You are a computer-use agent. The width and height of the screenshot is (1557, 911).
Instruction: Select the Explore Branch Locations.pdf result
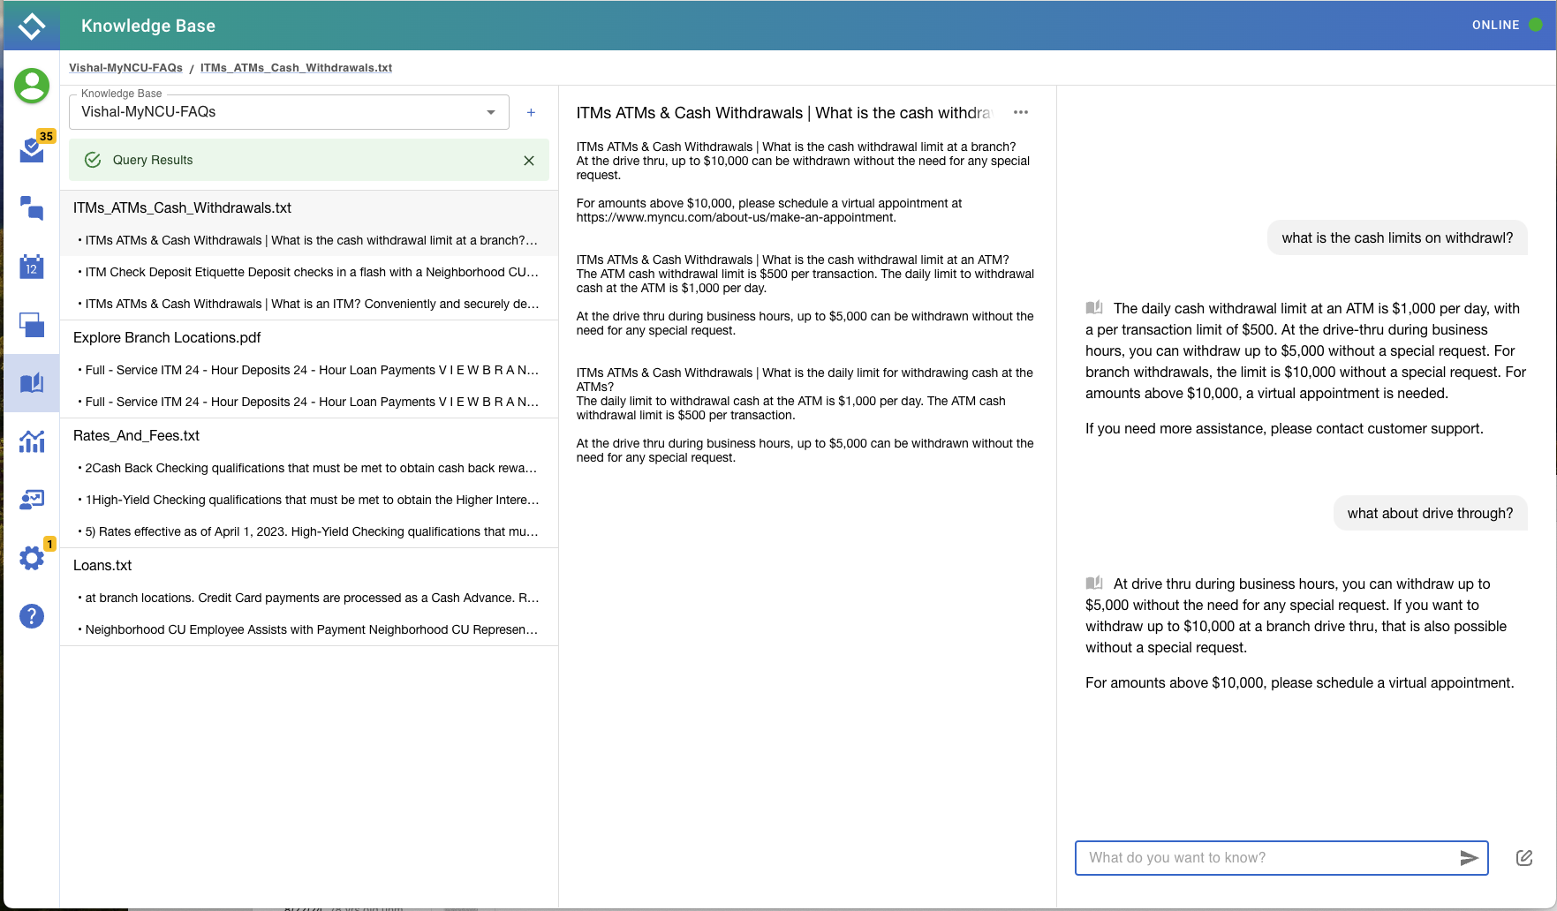[167, 337]
